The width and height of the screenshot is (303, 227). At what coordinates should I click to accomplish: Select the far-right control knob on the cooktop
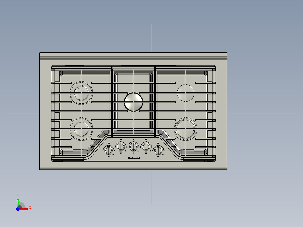coord(159,150)
